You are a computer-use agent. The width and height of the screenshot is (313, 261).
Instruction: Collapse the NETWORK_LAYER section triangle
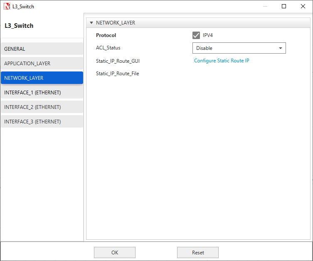(91, 23)
